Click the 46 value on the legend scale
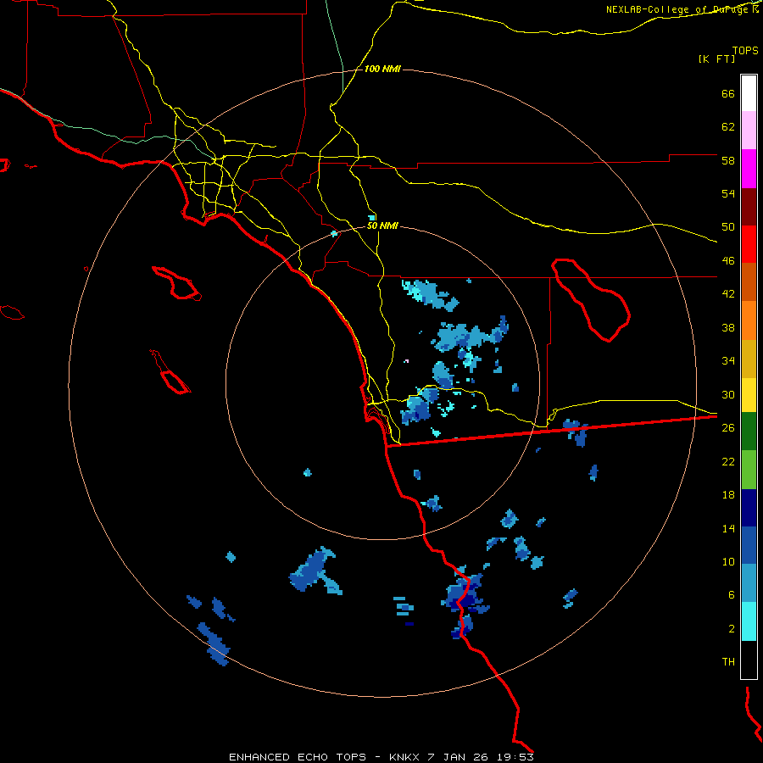This screenshot has width=763, height=763. 728,261
